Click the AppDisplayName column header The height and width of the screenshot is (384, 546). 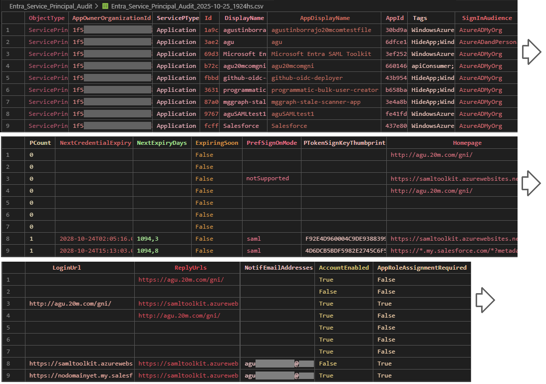(324, 18)
